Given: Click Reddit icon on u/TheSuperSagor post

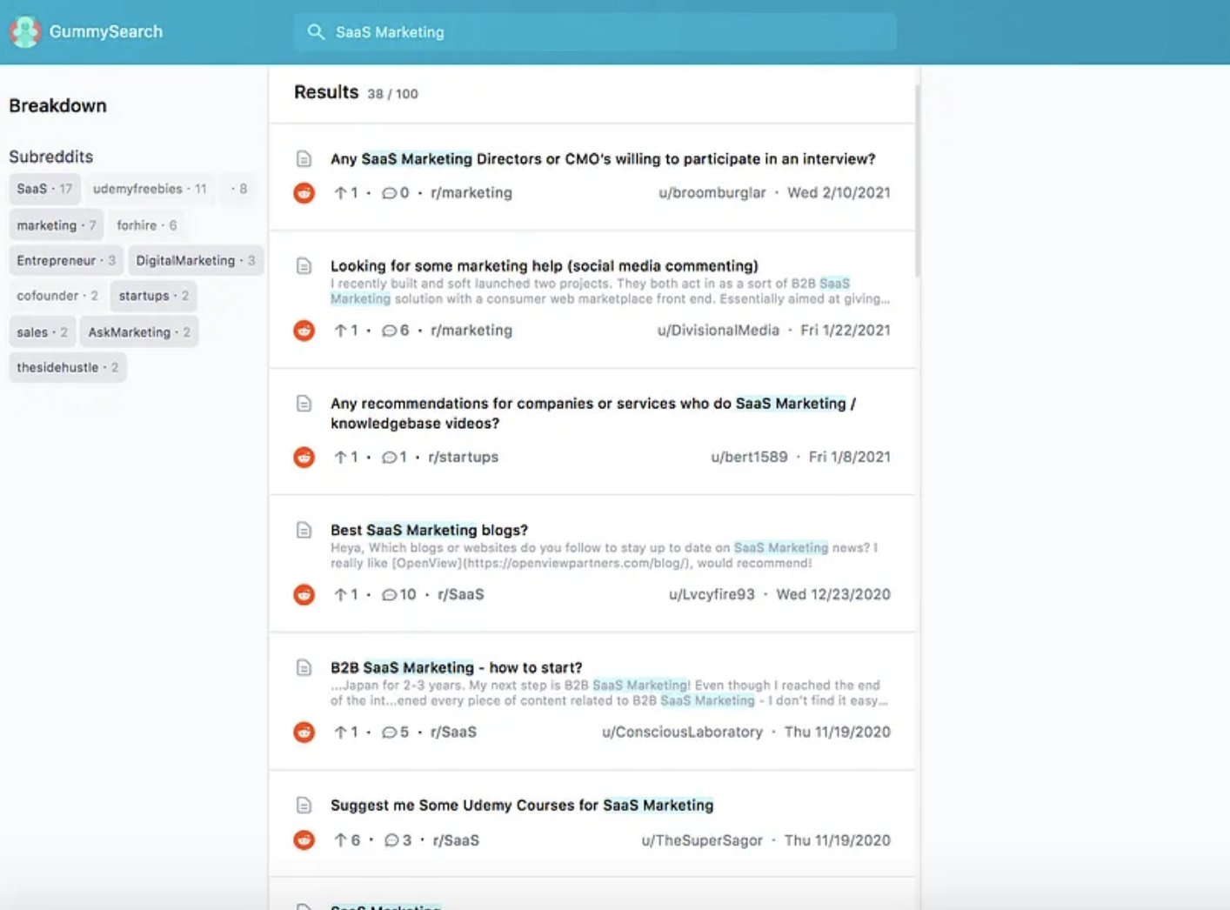Looking at the screenshot, I should (304, 840).
